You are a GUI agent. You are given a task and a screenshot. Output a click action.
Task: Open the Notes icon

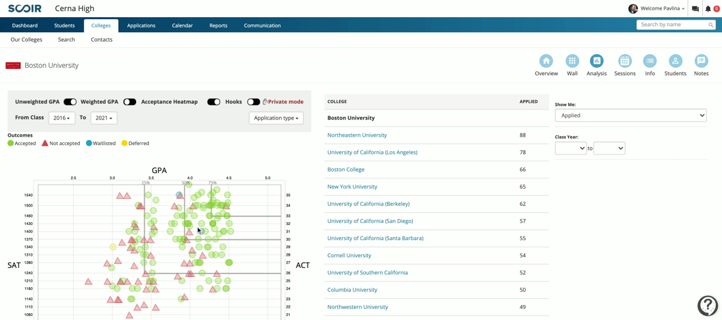[701, 61]
